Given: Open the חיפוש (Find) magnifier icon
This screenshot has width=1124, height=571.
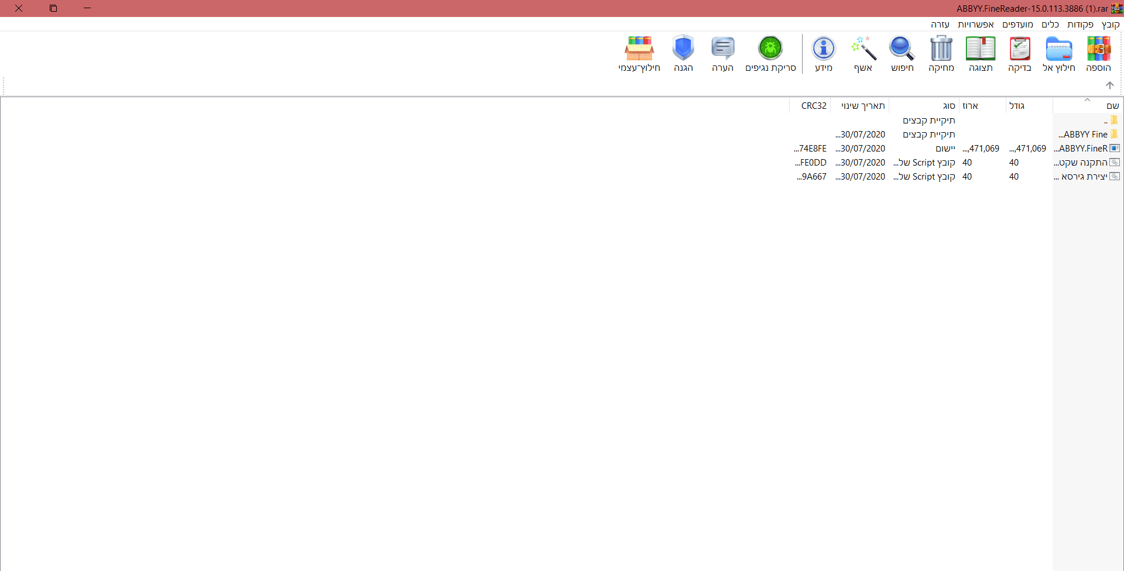Looking at the screenshot, I should click(x=901, y=54).
